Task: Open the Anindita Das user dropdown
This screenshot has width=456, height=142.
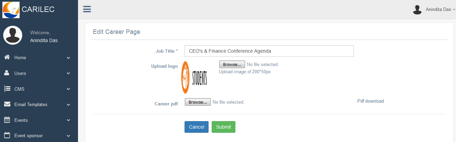Action: point(434,10)
